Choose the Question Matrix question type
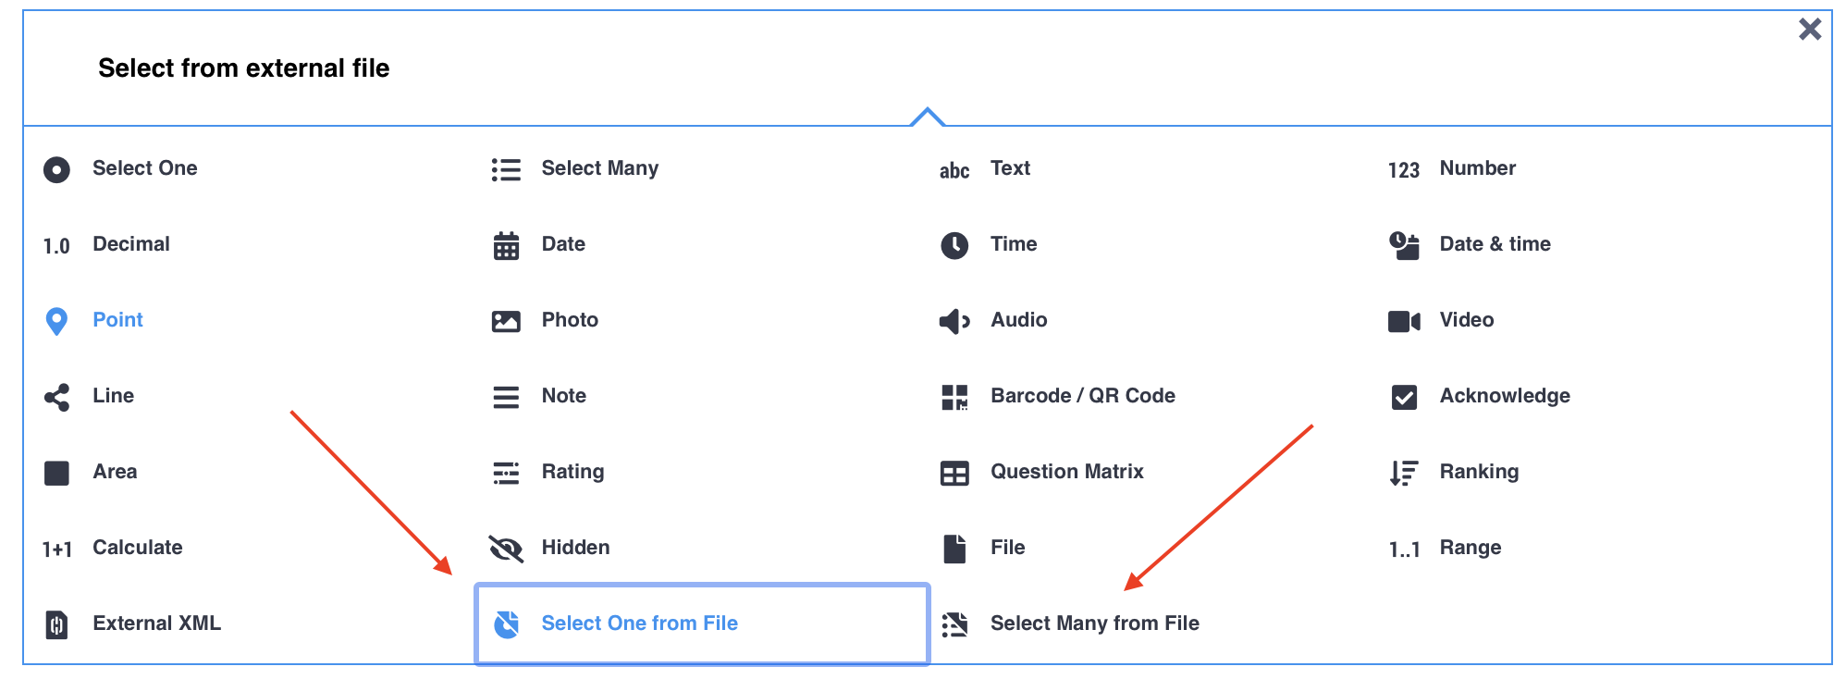This screenshot has height=679, width=1846. (x=1066, y=472)
